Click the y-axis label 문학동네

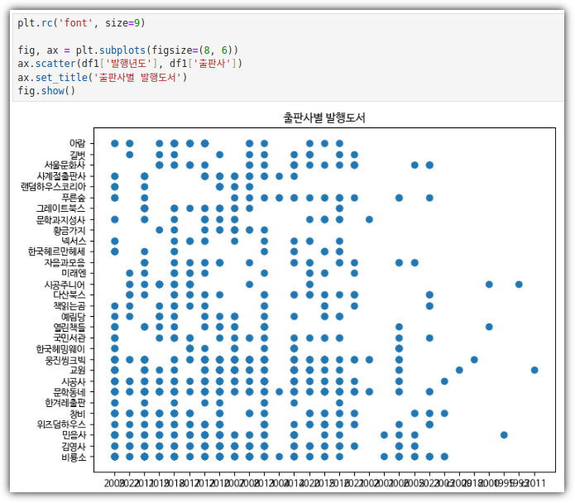click(x=69, y=392)
